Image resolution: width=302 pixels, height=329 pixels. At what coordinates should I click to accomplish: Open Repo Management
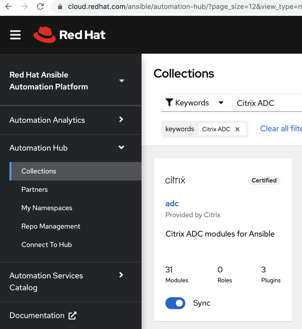point(51,226)
